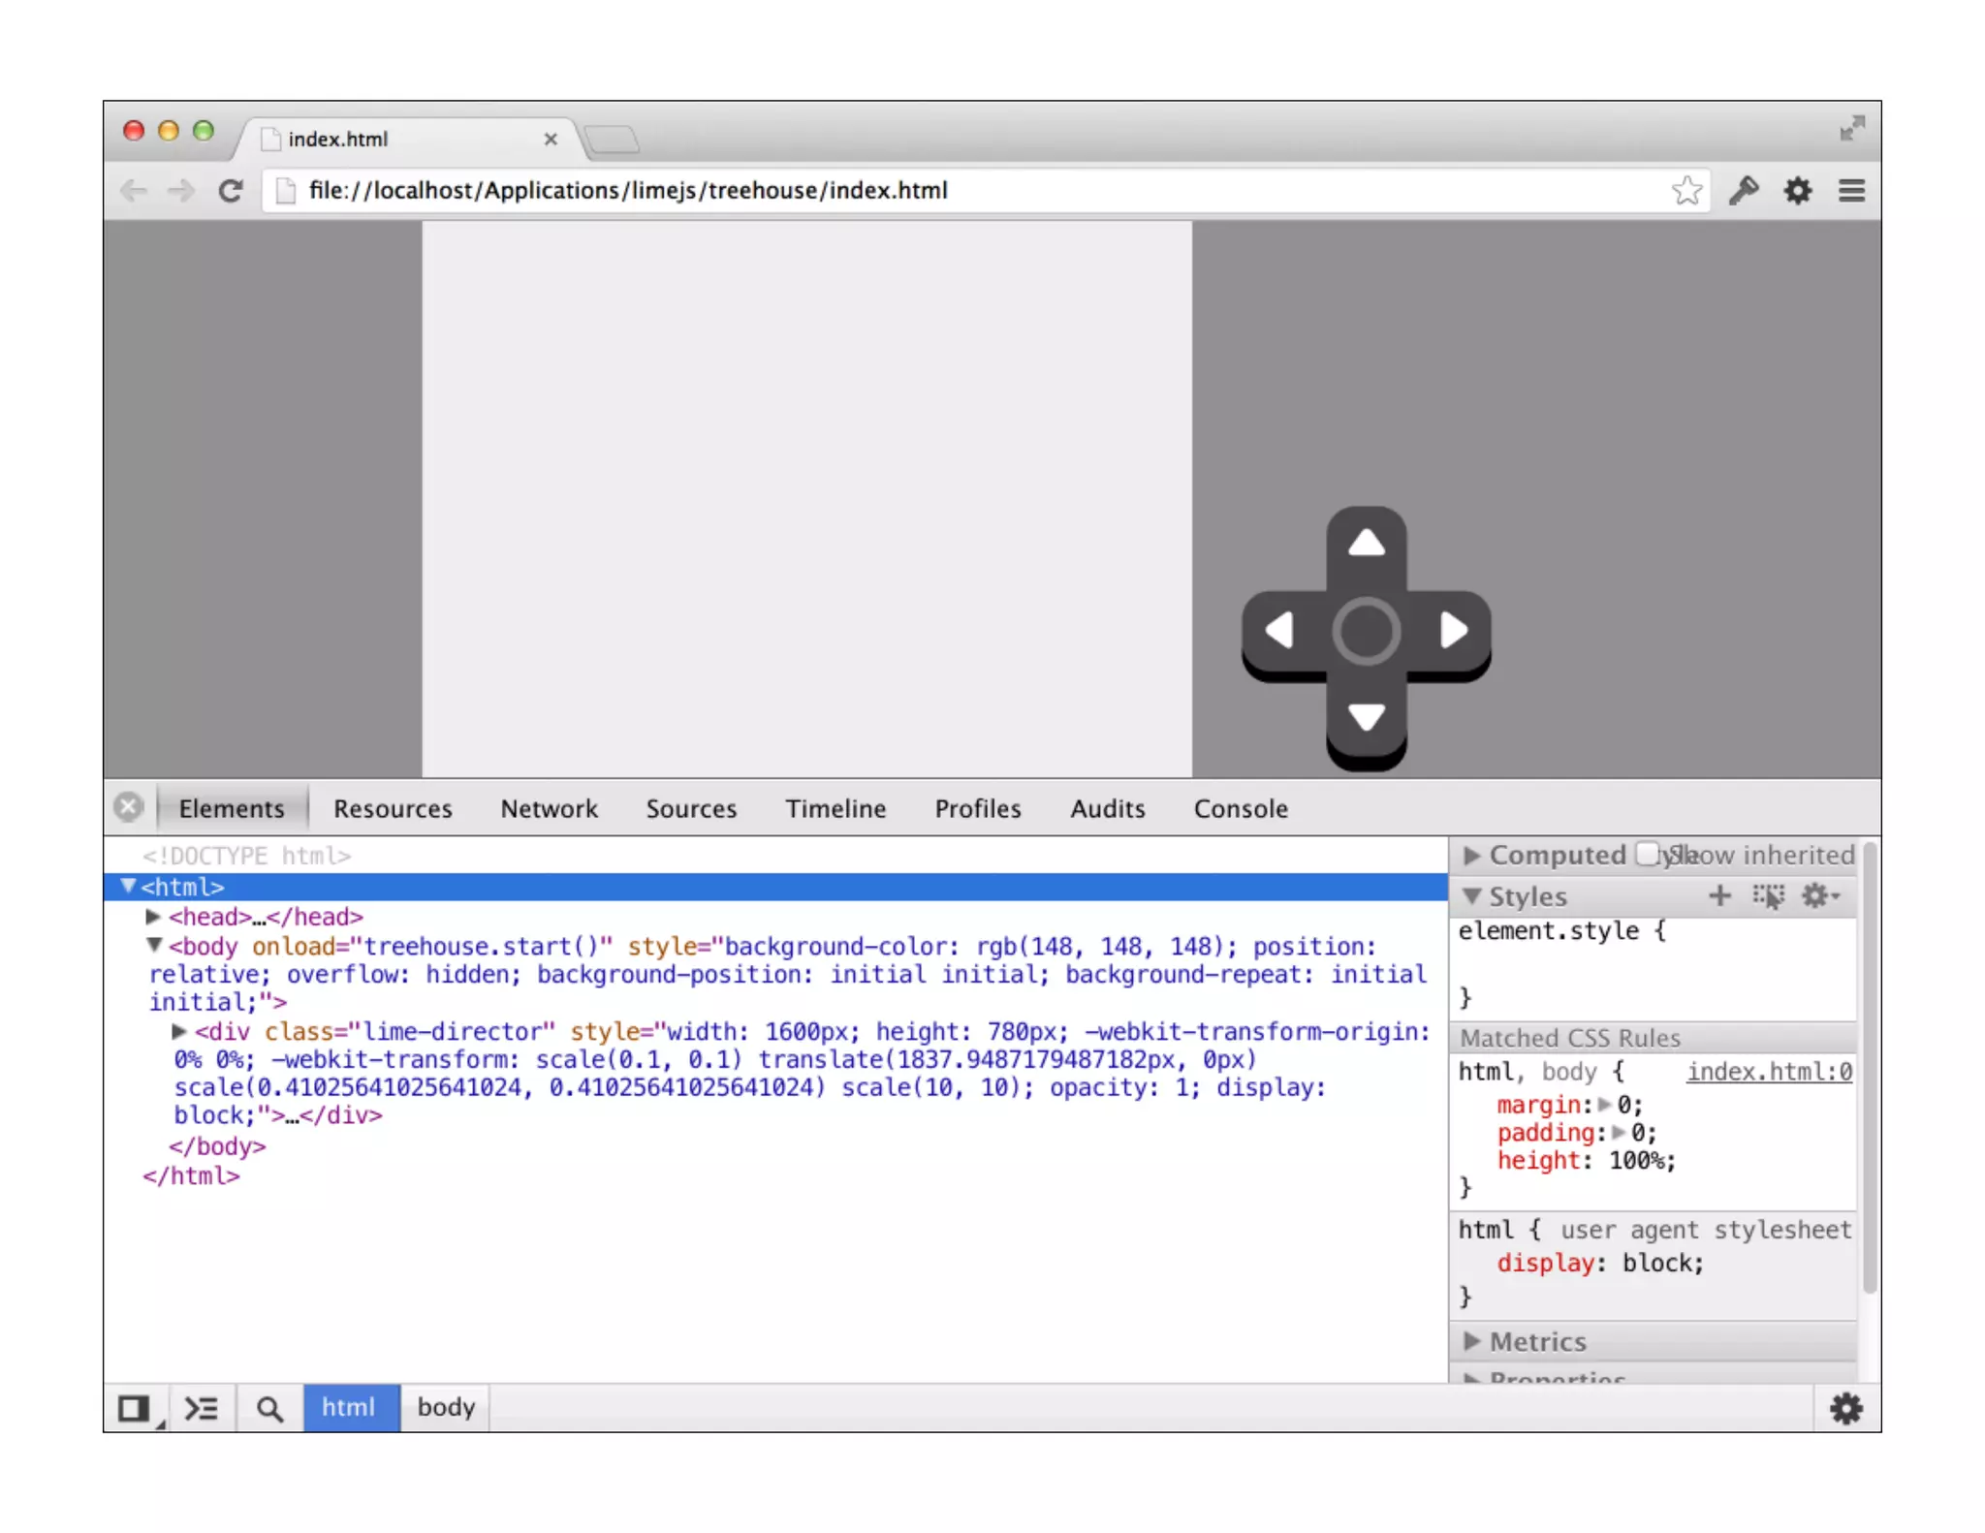Open the Network tab
Viewport: 1985px width, 1533px height.
coord(549,808)
